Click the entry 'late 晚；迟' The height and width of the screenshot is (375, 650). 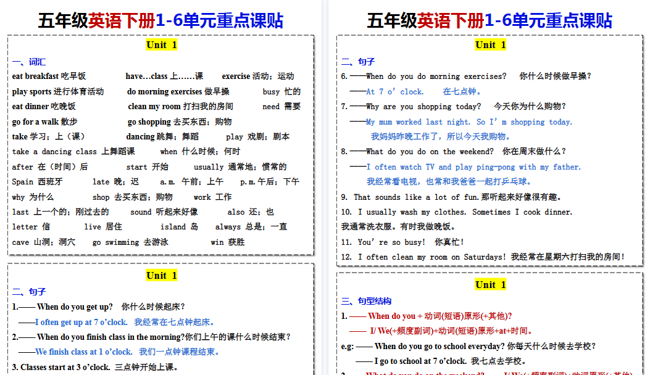coord(115,182)
